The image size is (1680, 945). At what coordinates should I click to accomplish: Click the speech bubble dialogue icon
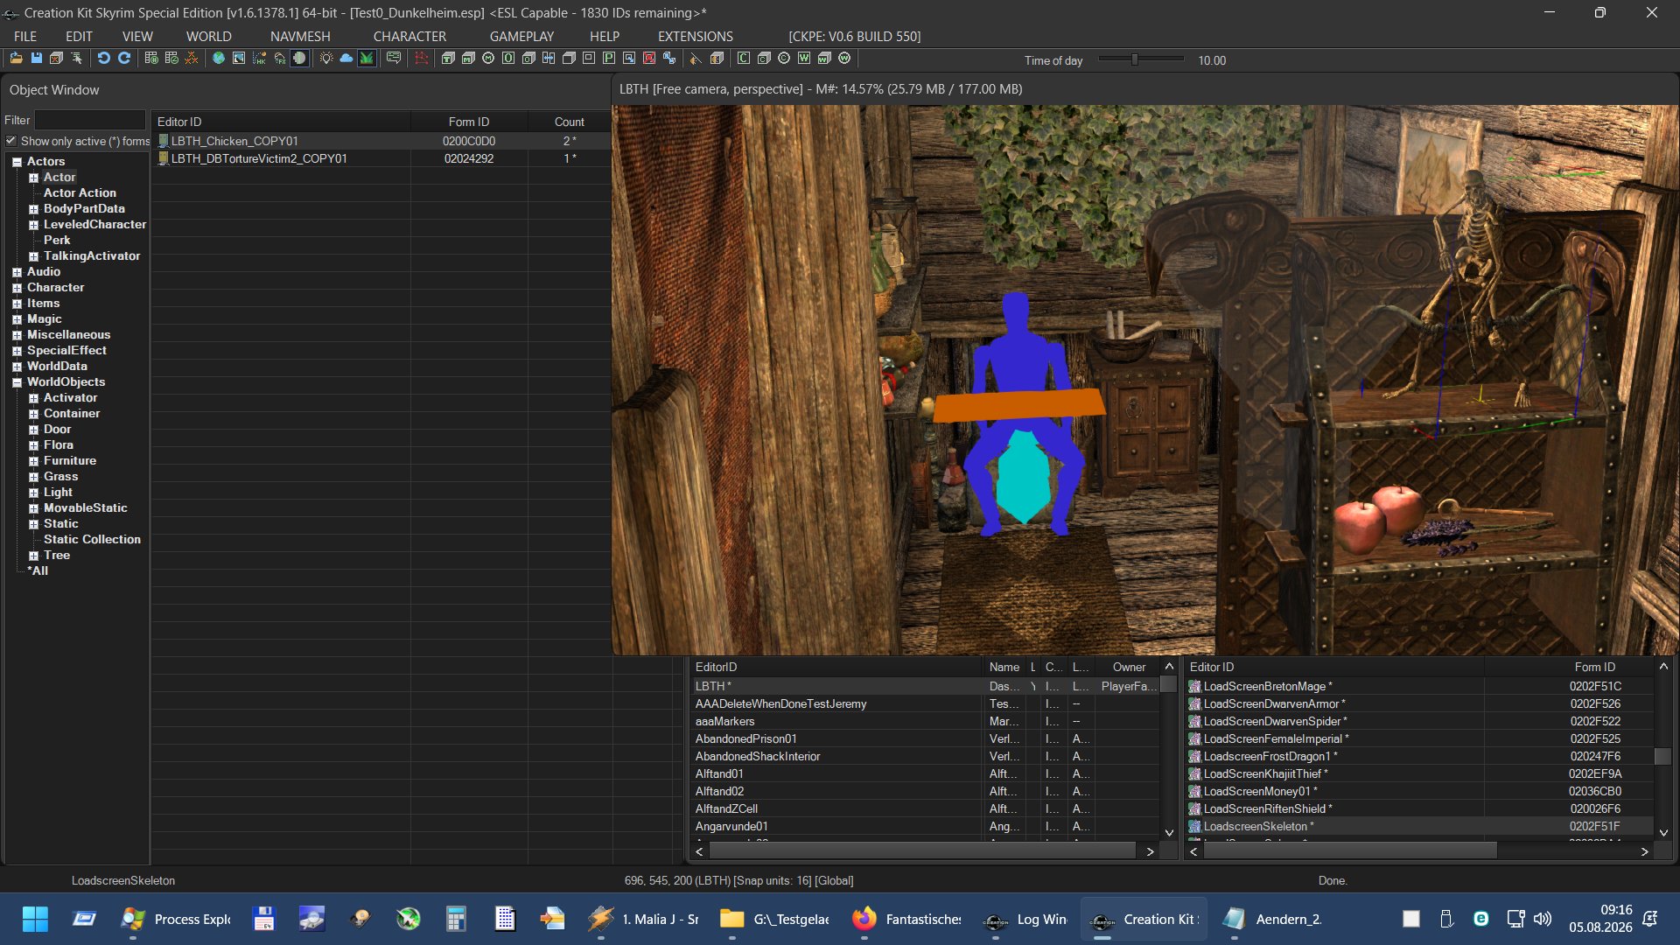click(x=394, y=59)
